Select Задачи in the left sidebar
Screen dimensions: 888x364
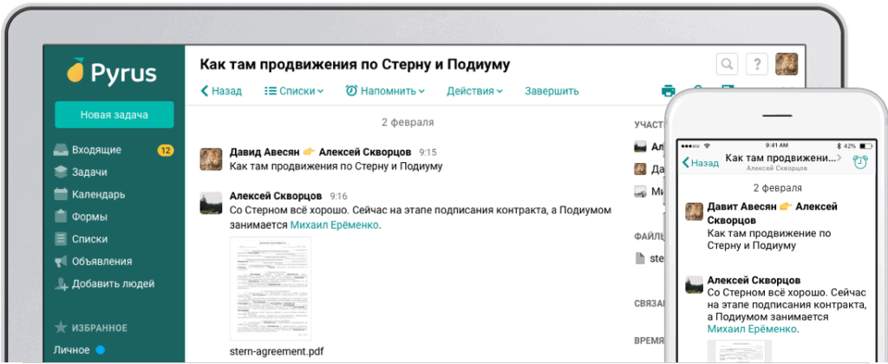[x=89, y=172]
